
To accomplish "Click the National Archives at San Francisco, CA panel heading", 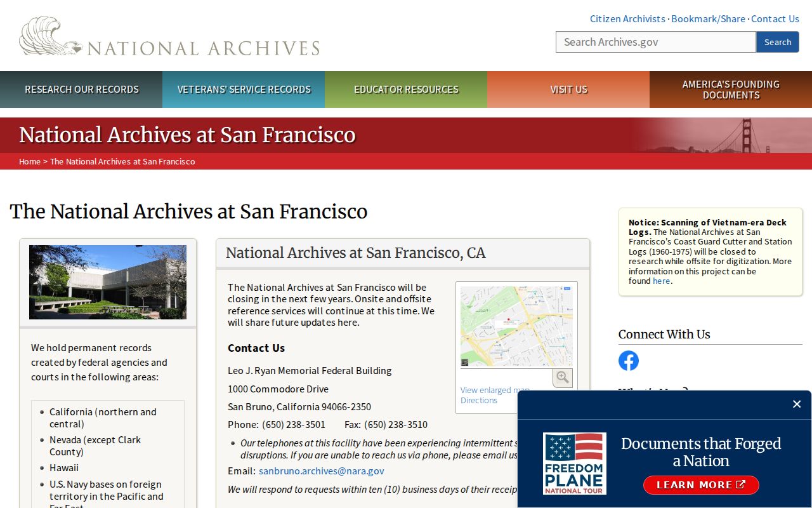I will [x=356, y=253].
